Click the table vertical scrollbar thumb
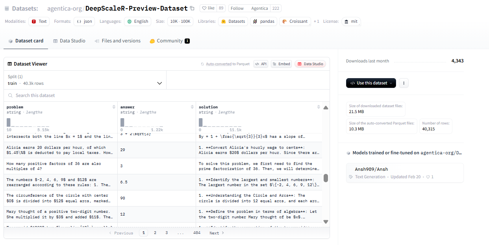489x245 pixels. coord(326,178)
